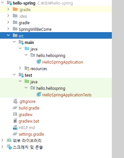Viewport: 124px width, 158px height.
Task: Click the main module folder icon
Action: [21, 42]
